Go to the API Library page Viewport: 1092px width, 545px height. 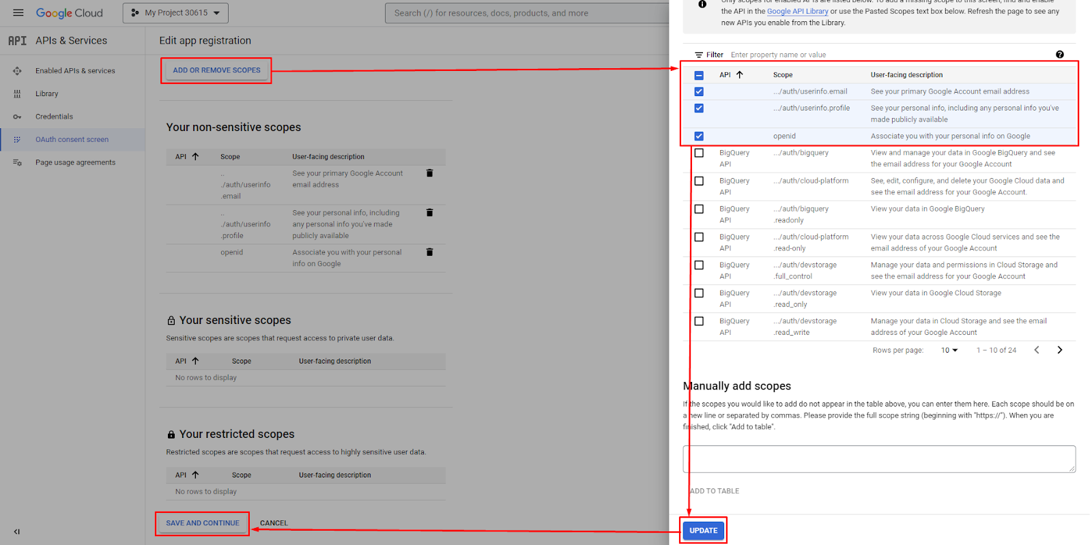click(x=47, y=94)
